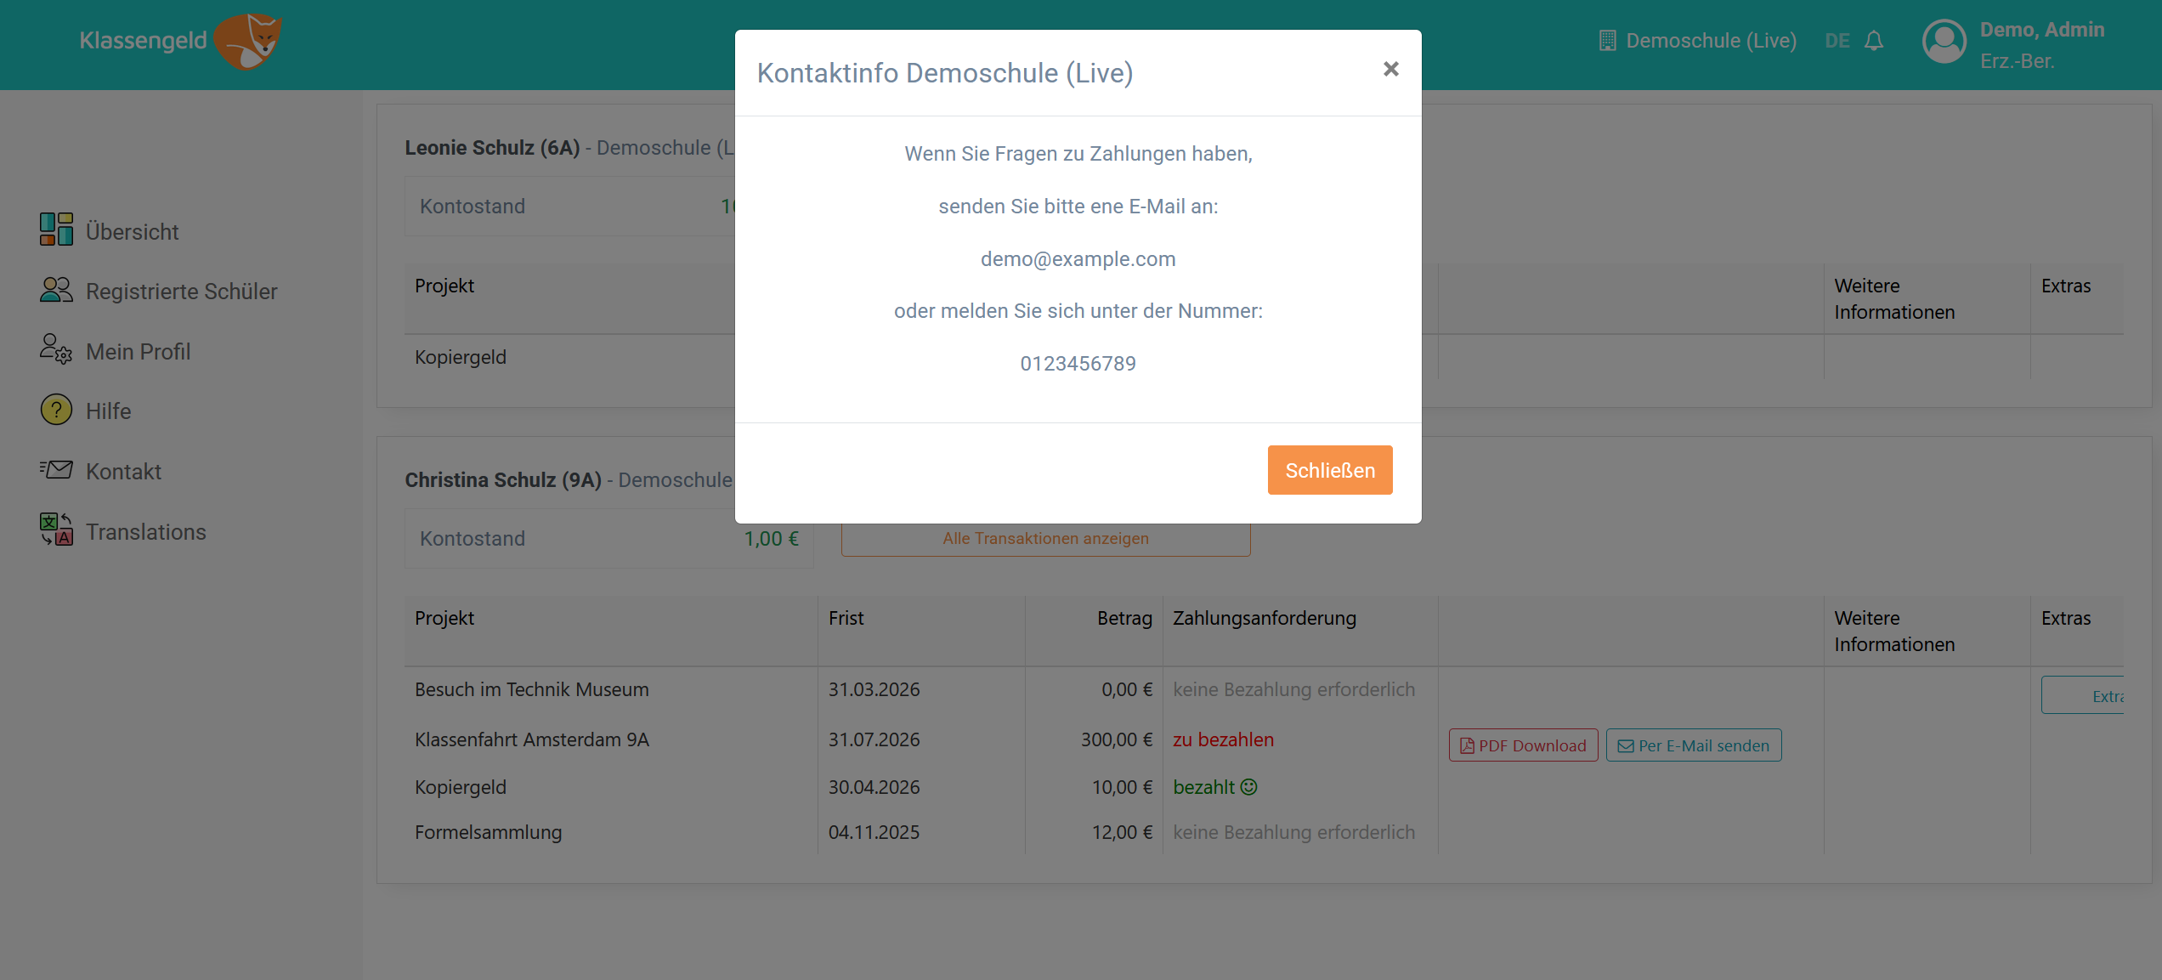Click the Hilfe question mark icon

pyautogui.click(x=56, y=410)
